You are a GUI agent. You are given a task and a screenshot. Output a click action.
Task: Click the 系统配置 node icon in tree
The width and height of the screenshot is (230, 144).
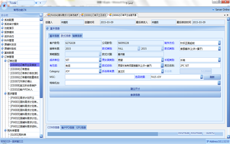(2, 20)
